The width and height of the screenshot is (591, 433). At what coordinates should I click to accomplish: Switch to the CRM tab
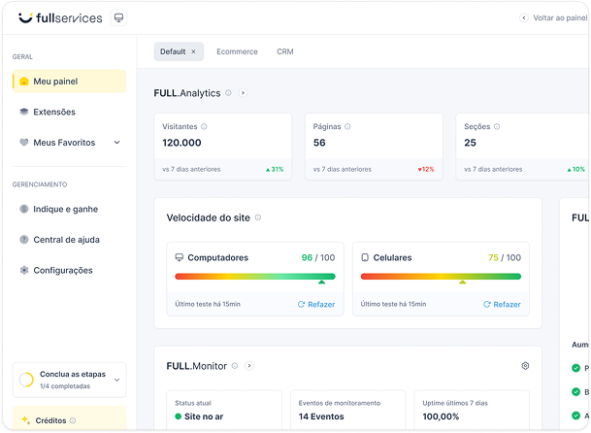(284, 51)
